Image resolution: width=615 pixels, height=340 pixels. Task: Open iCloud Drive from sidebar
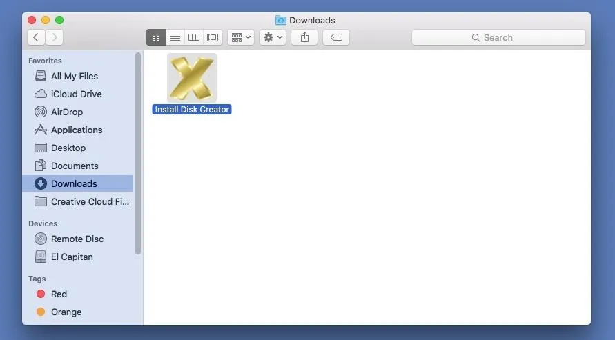(x=77, y=94)
